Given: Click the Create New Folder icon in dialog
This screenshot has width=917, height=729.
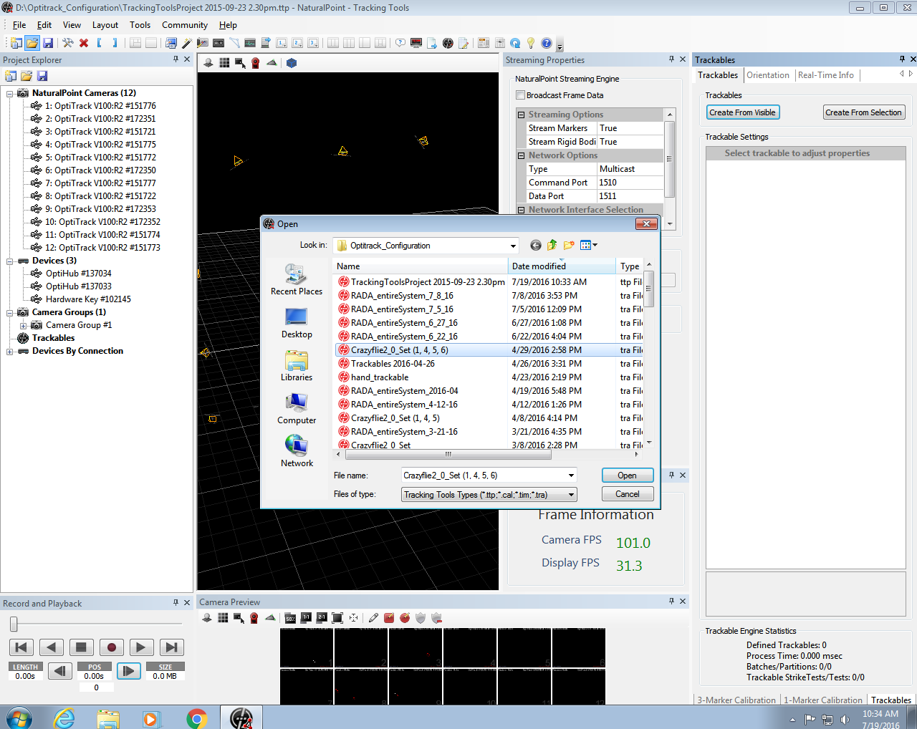Looking at the screenshot, I should (x=570, y=246).
